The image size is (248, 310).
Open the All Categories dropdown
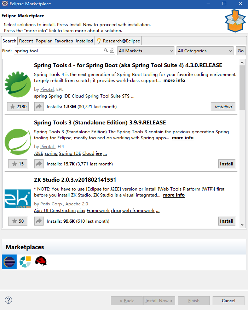(205, 51)
